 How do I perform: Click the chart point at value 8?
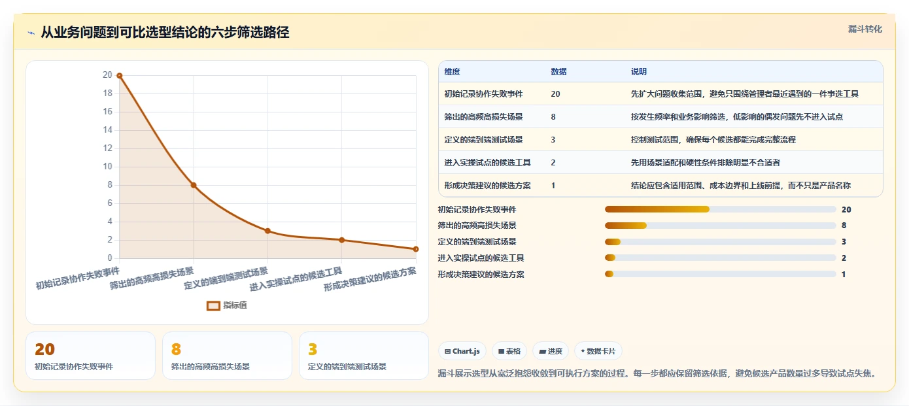point(194,185)
